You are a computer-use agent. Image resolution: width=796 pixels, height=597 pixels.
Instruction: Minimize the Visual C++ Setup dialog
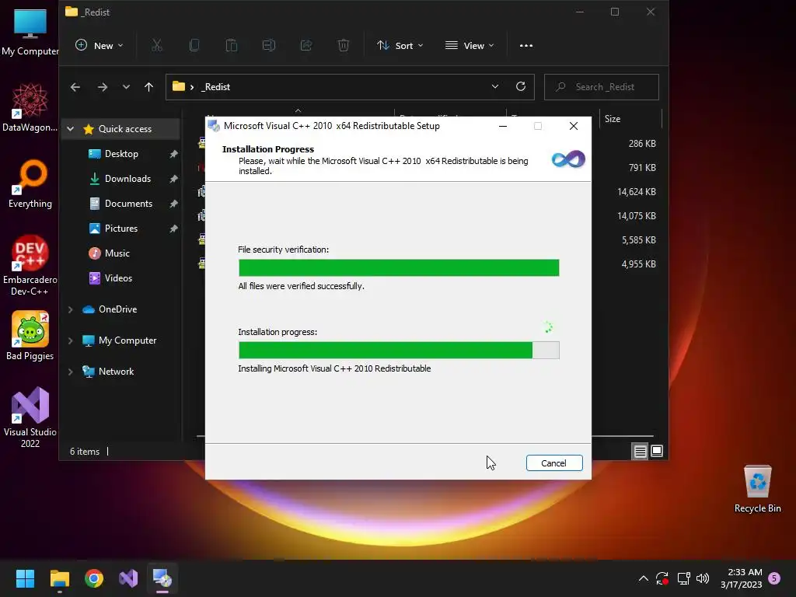[503, 126]
